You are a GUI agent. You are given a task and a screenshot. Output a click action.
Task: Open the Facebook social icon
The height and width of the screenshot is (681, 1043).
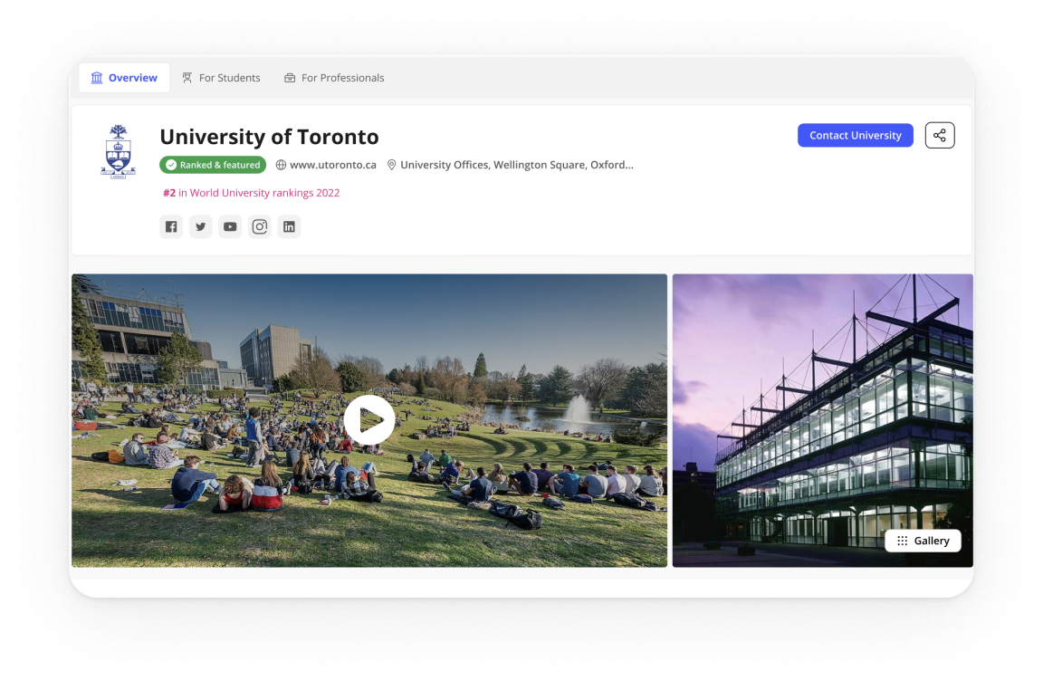coord(171,226)
